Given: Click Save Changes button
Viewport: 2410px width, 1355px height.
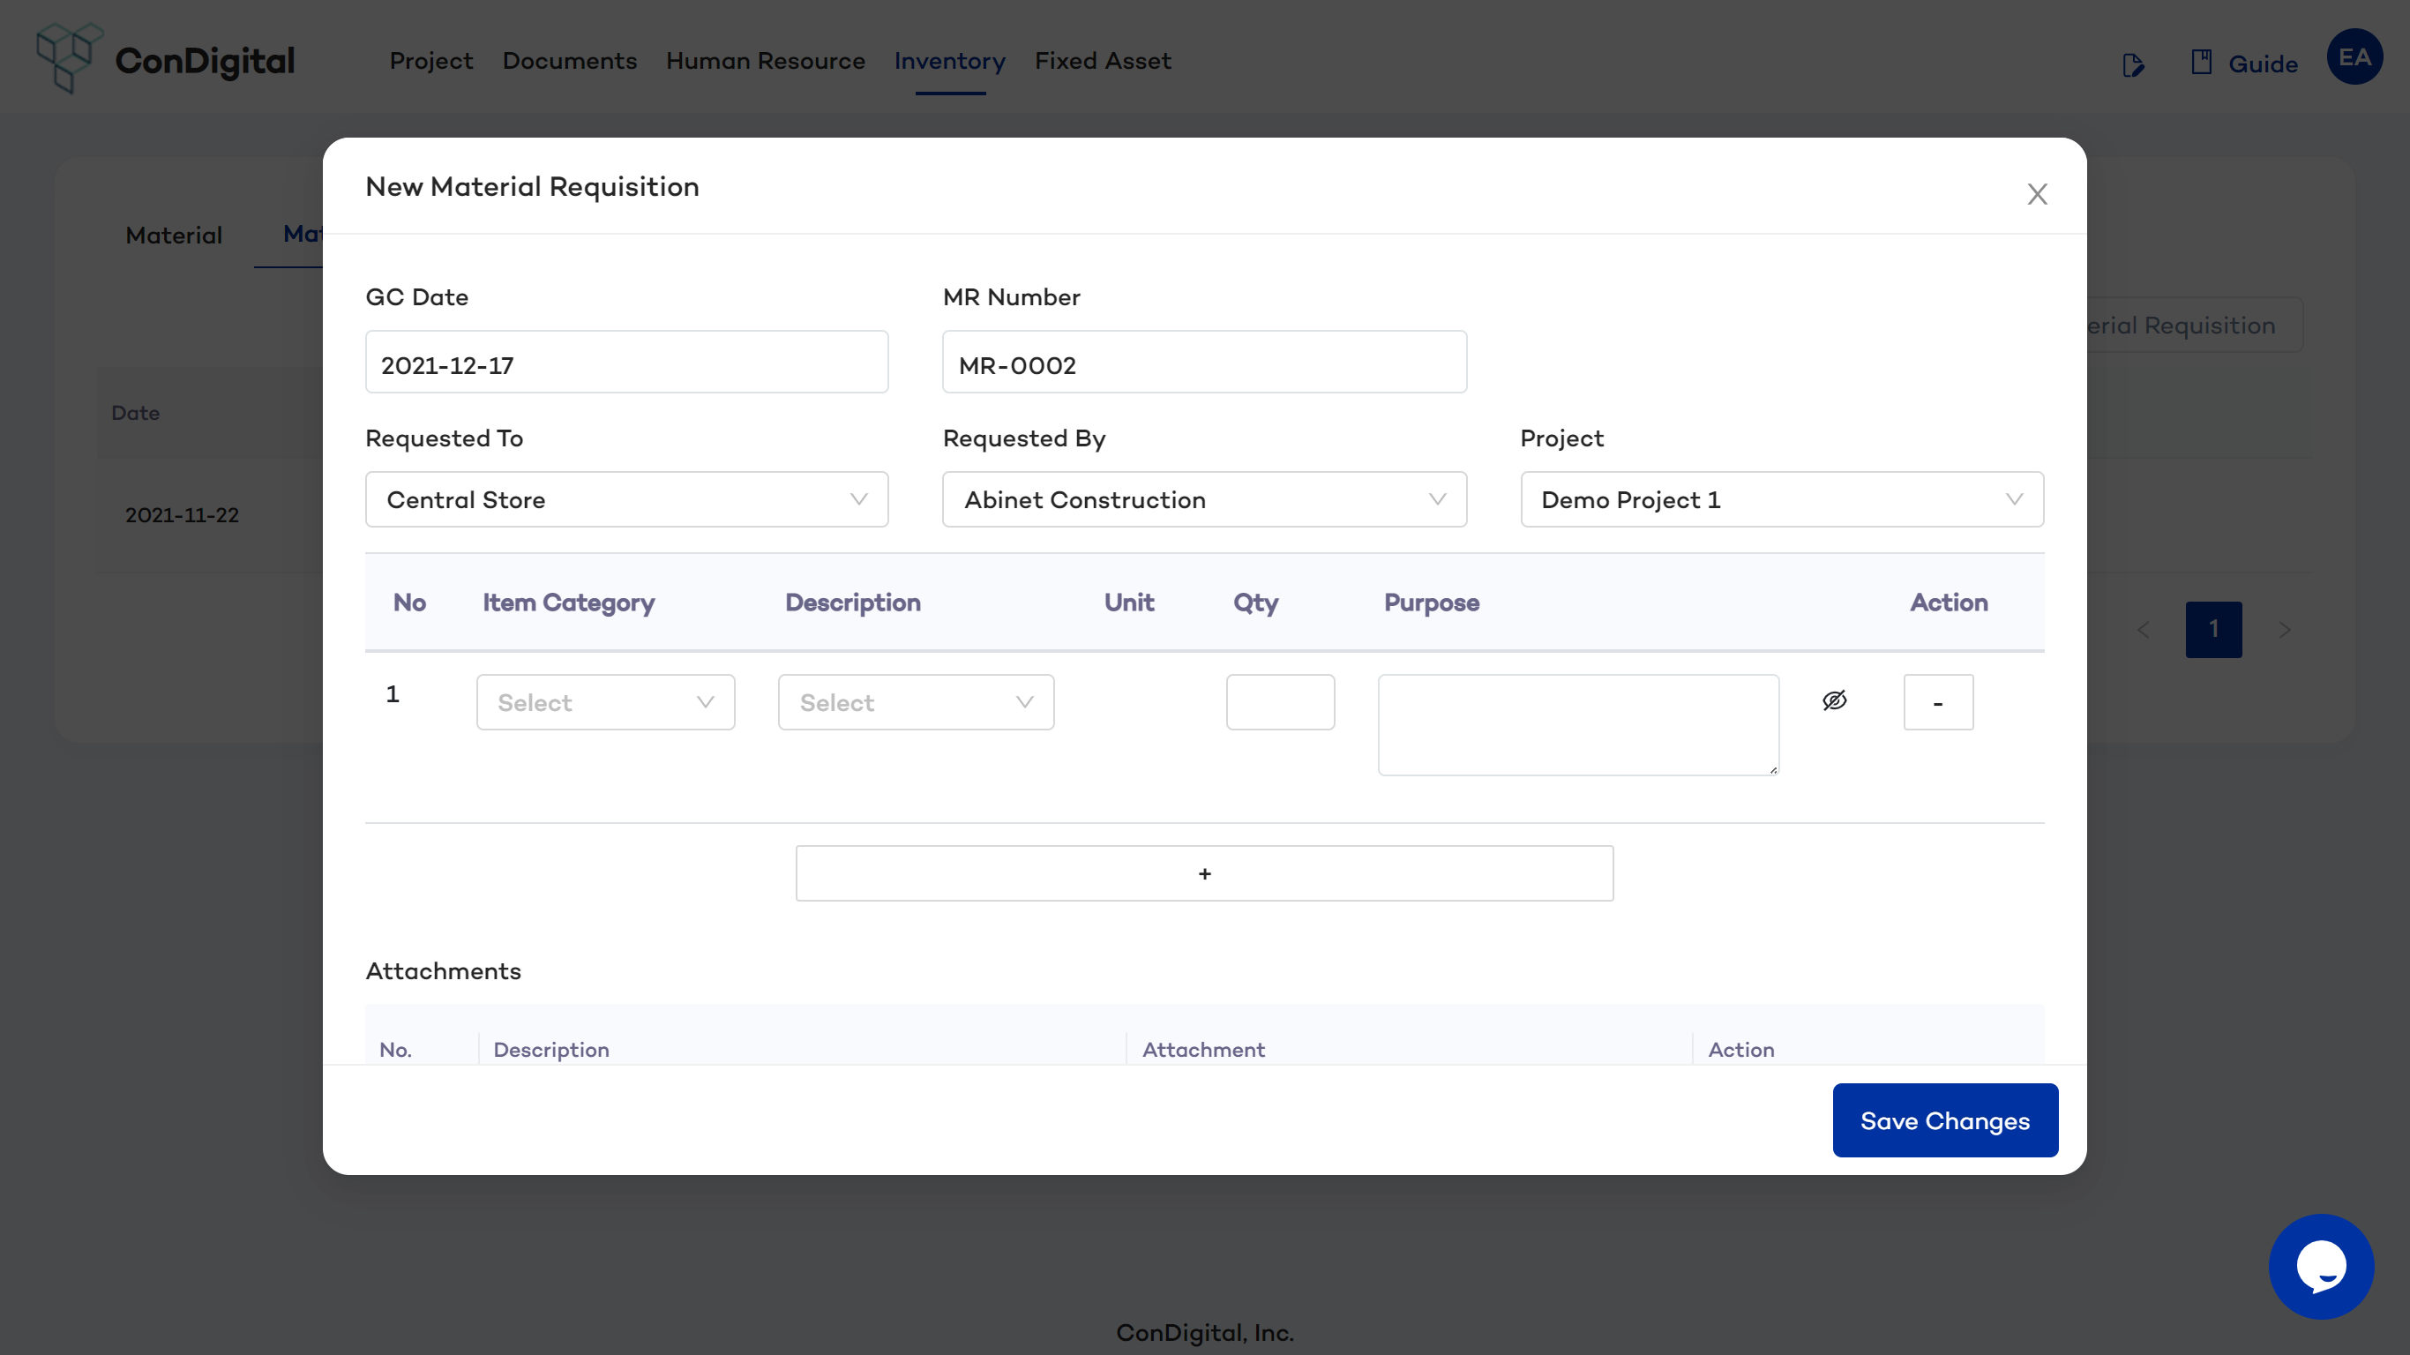Looking at the screenshot, I should pyautogui.click(x=1944, y=1120).
